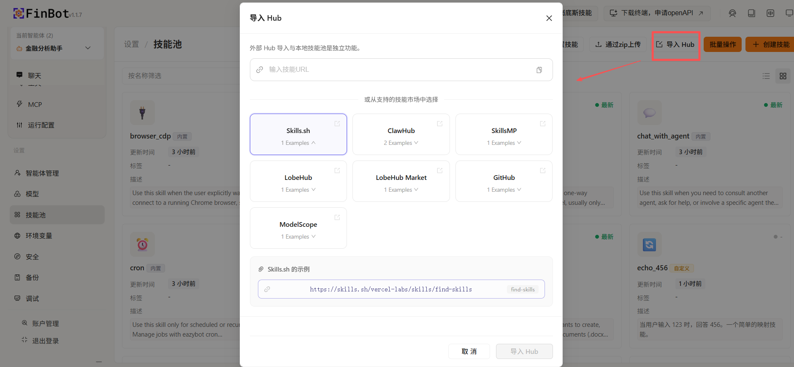794x367 pixels.
Task: Open 调试 in sidebar
Action: click(x=57, y=299)
